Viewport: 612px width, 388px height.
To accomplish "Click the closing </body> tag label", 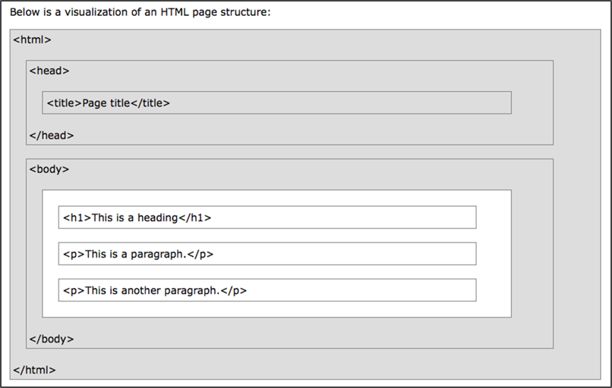I will 51,339.
